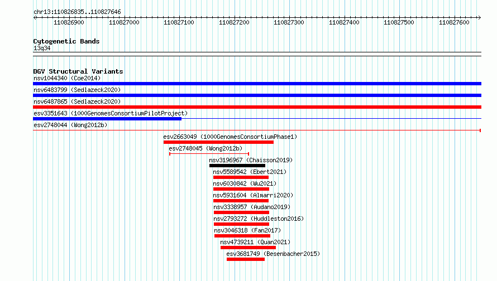
Task: Click ruler position 110827000
Action: click(x=124, y=22)
